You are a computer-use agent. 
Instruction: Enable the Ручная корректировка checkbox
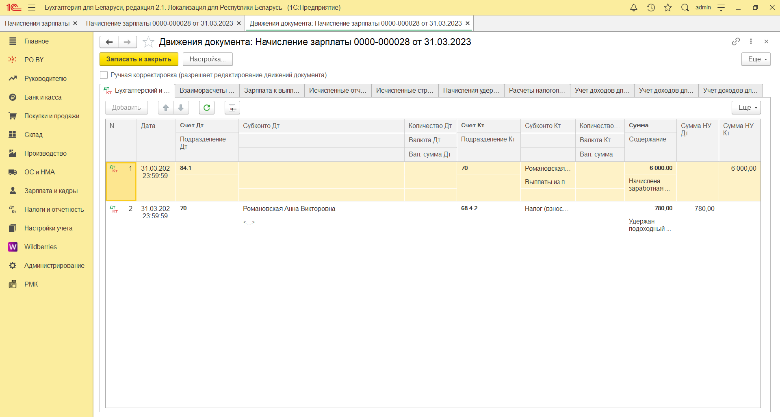coord(104,75)
